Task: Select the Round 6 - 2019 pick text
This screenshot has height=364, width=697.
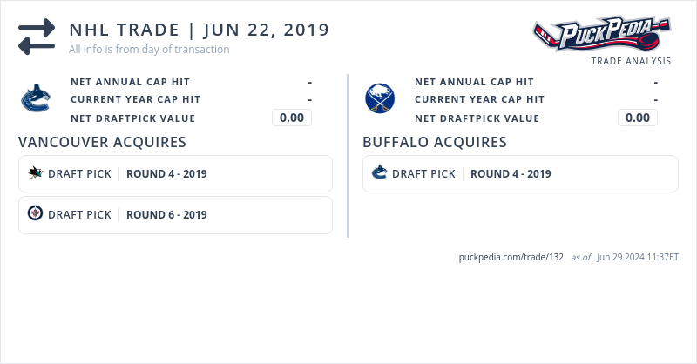Action: point(166,215)
